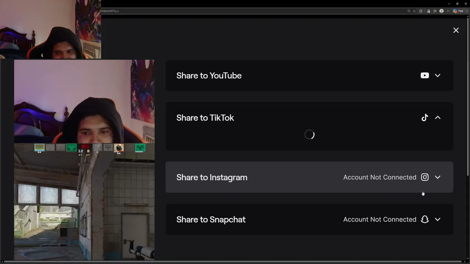470x264 pixels.
Task: Expand the Share to Snapchat chevron
Action: coord(438,220)
